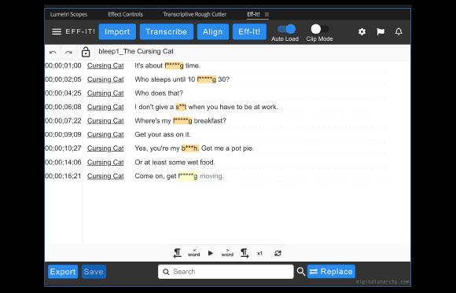Viewport: 456px width, 293px height.
Task: Click magnifier icon beside Replace
Action: (x=301, y=272)
